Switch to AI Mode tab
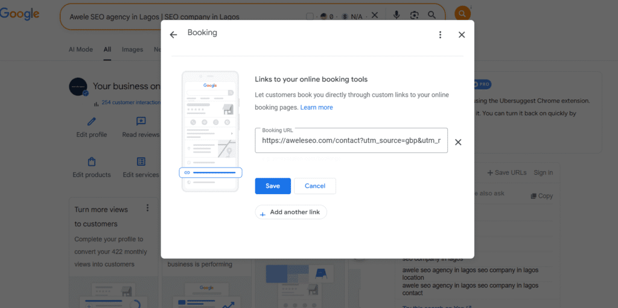The image size is (618, 308). 81,49
